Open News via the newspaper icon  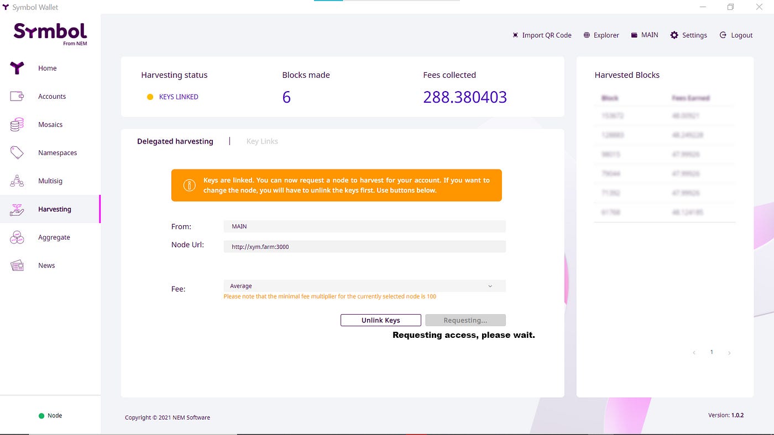17,266
